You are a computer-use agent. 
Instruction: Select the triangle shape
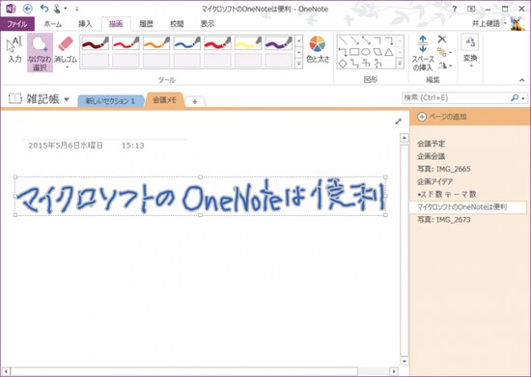tap(389, 52)
